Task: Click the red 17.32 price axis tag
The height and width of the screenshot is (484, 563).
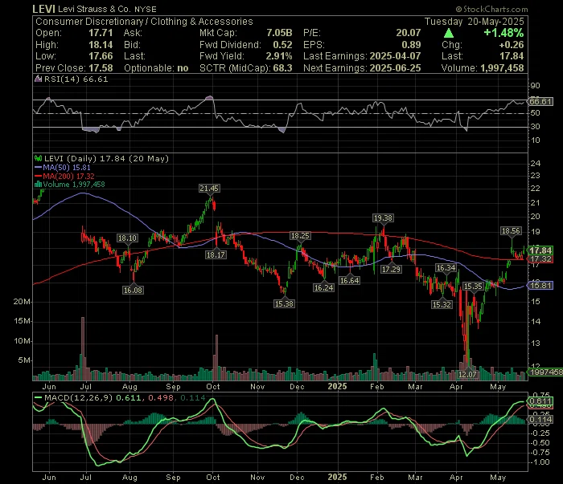Action: coord(540,258)
